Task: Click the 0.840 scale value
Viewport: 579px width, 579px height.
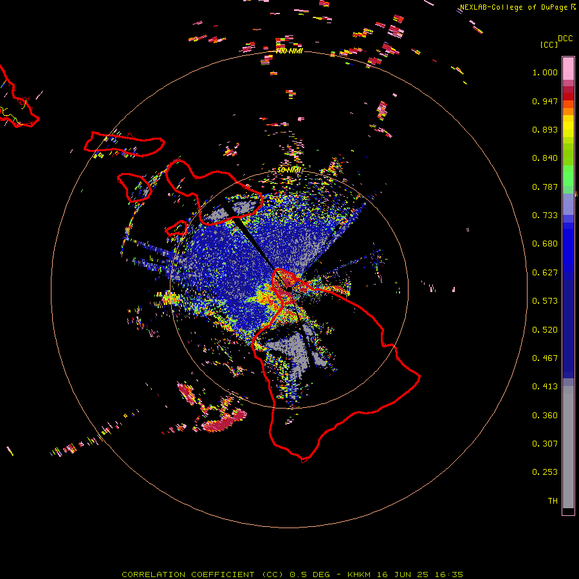Action: click(545, 158)
